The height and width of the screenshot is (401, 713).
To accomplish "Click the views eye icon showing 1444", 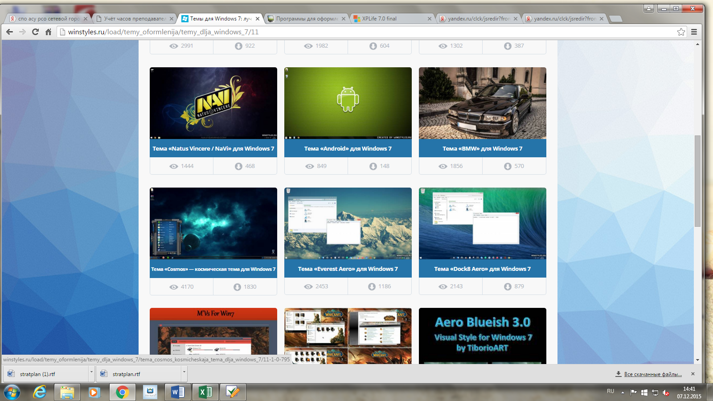I will 174,166.
